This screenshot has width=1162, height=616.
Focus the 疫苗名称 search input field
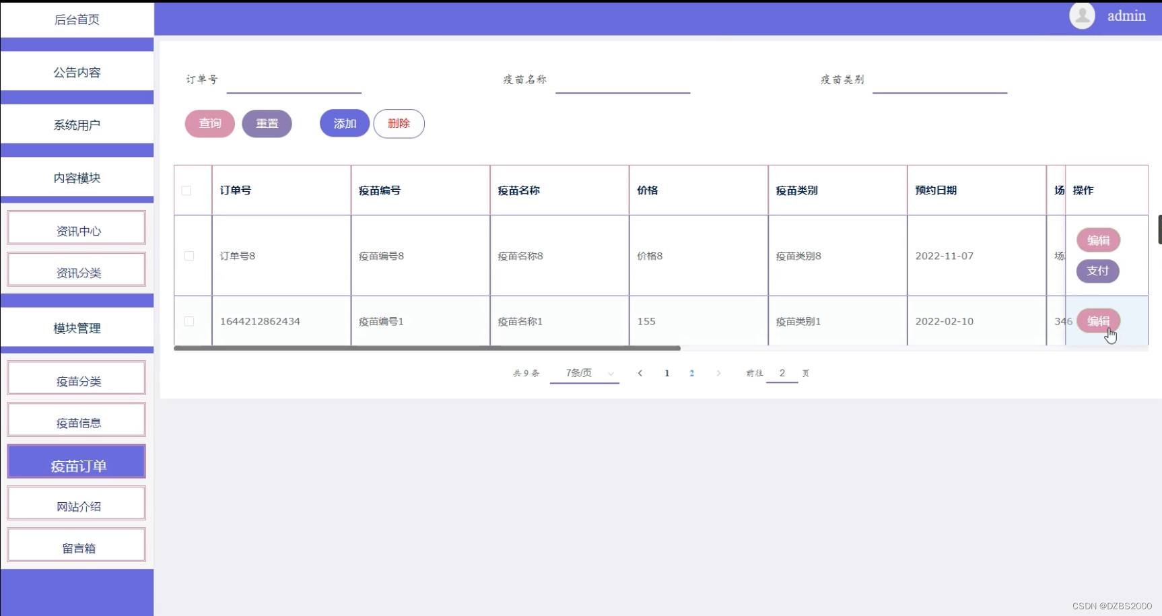click(x=623, y=81)
